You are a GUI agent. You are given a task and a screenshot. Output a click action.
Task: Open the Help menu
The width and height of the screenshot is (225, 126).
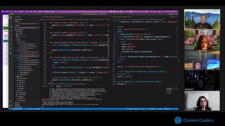point(52,12)
